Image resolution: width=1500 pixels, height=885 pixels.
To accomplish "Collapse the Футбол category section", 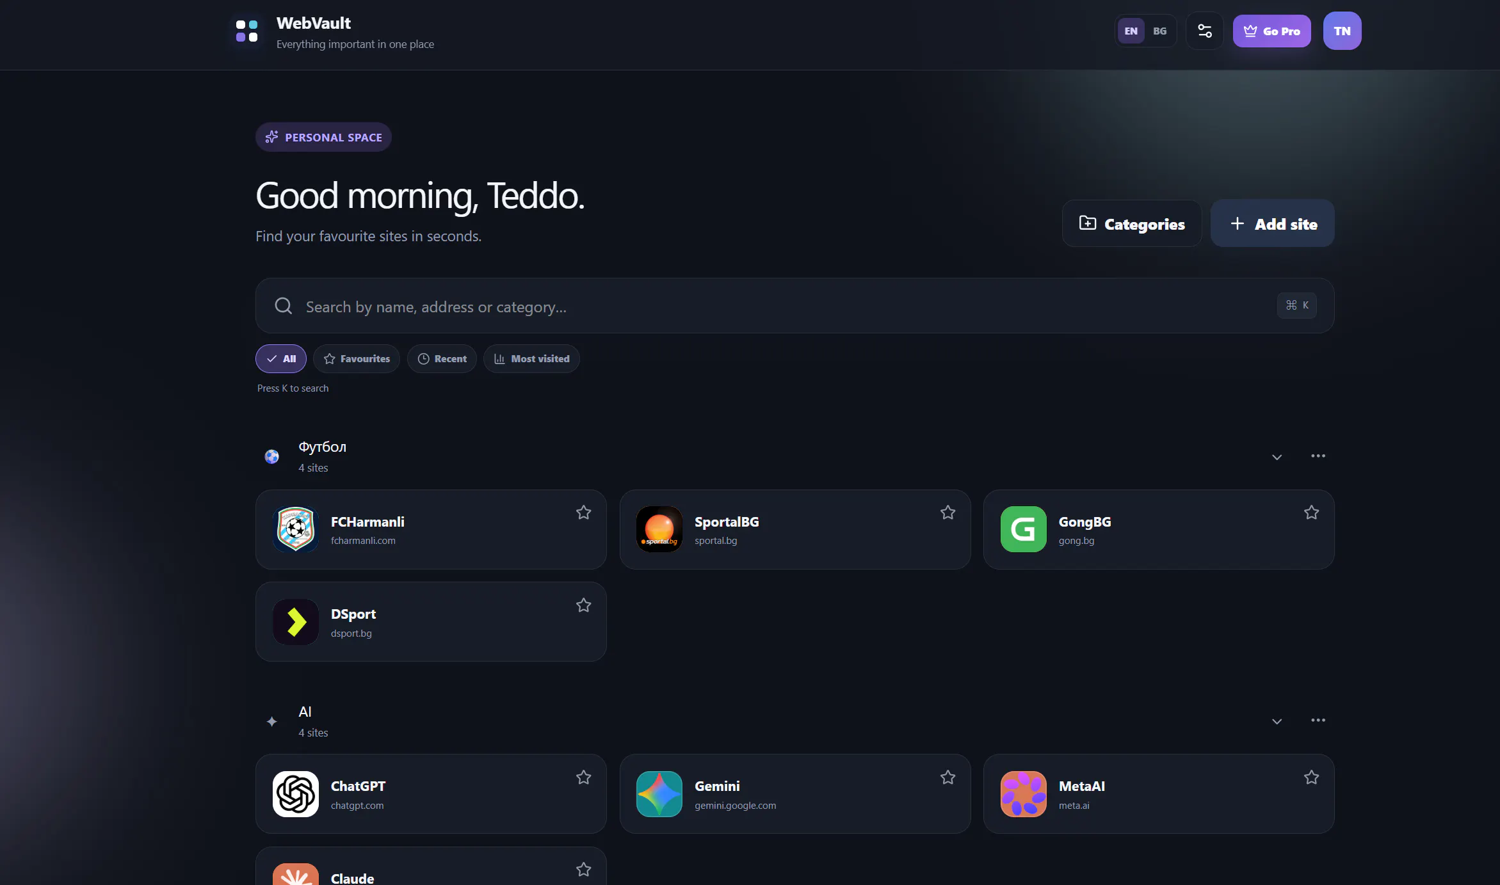I will click(1277, 457).
